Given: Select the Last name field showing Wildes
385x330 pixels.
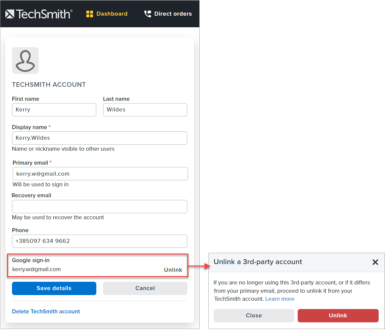Looking at the screenshot, I should [145, 110].
